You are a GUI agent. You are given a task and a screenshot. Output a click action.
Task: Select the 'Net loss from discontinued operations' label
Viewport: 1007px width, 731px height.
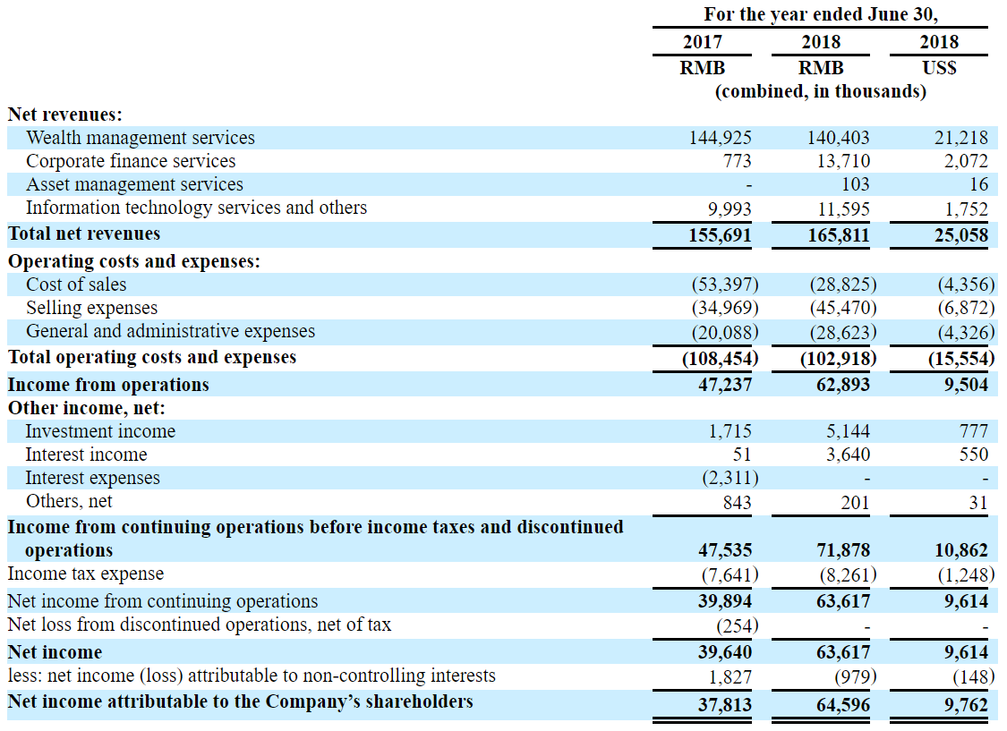(199, 625)
